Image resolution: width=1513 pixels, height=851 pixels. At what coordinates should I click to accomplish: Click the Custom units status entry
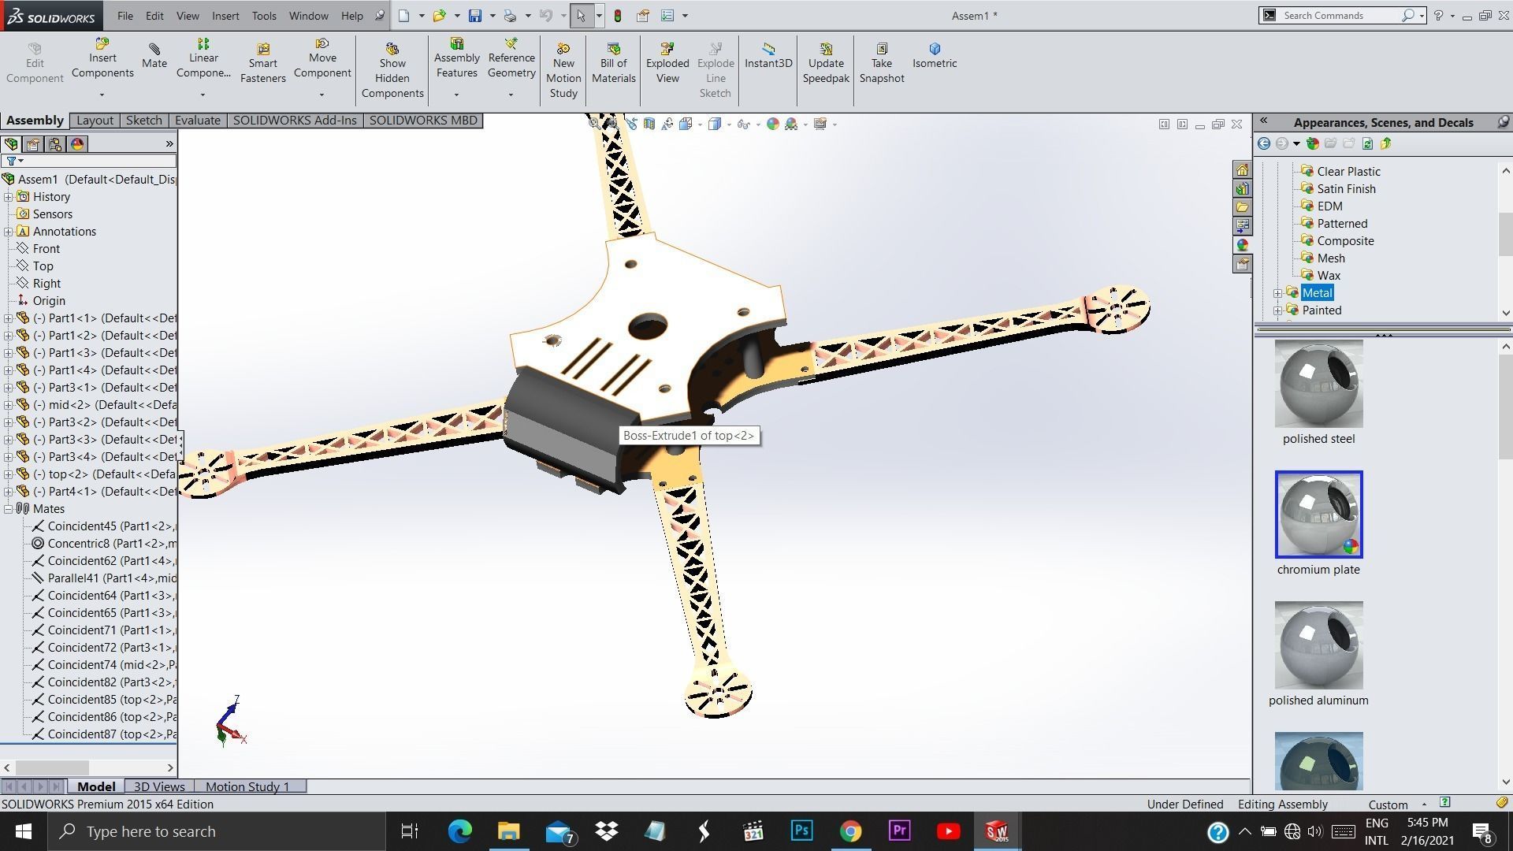point(1388,805)
